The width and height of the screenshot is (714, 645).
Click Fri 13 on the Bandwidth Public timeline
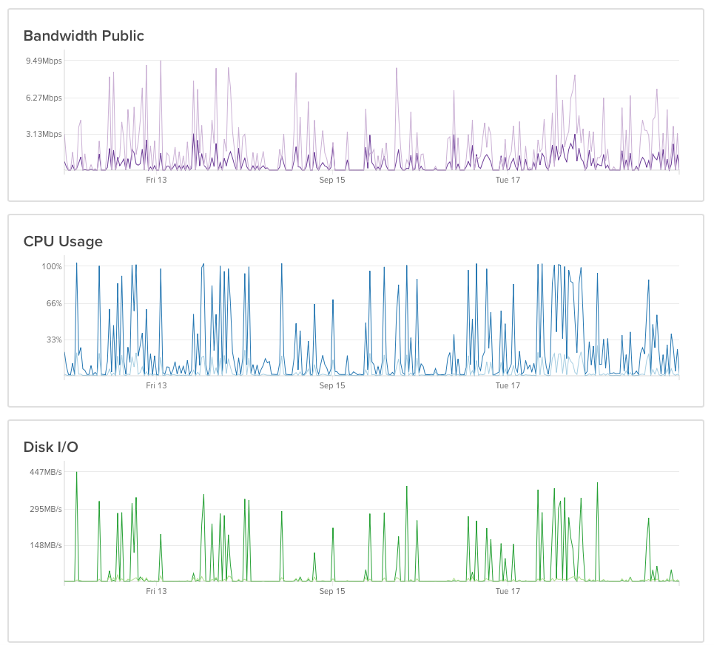coord(155,180)
